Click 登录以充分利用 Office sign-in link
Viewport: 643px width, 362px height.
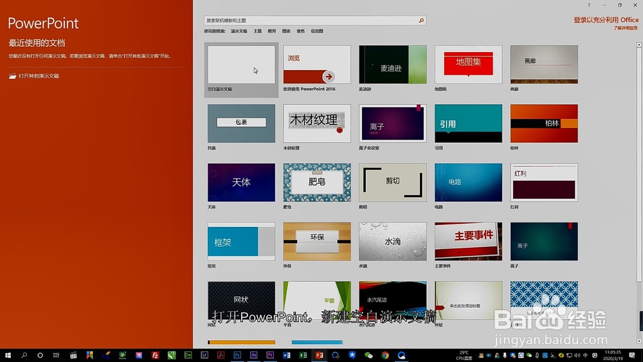[606, 20]
